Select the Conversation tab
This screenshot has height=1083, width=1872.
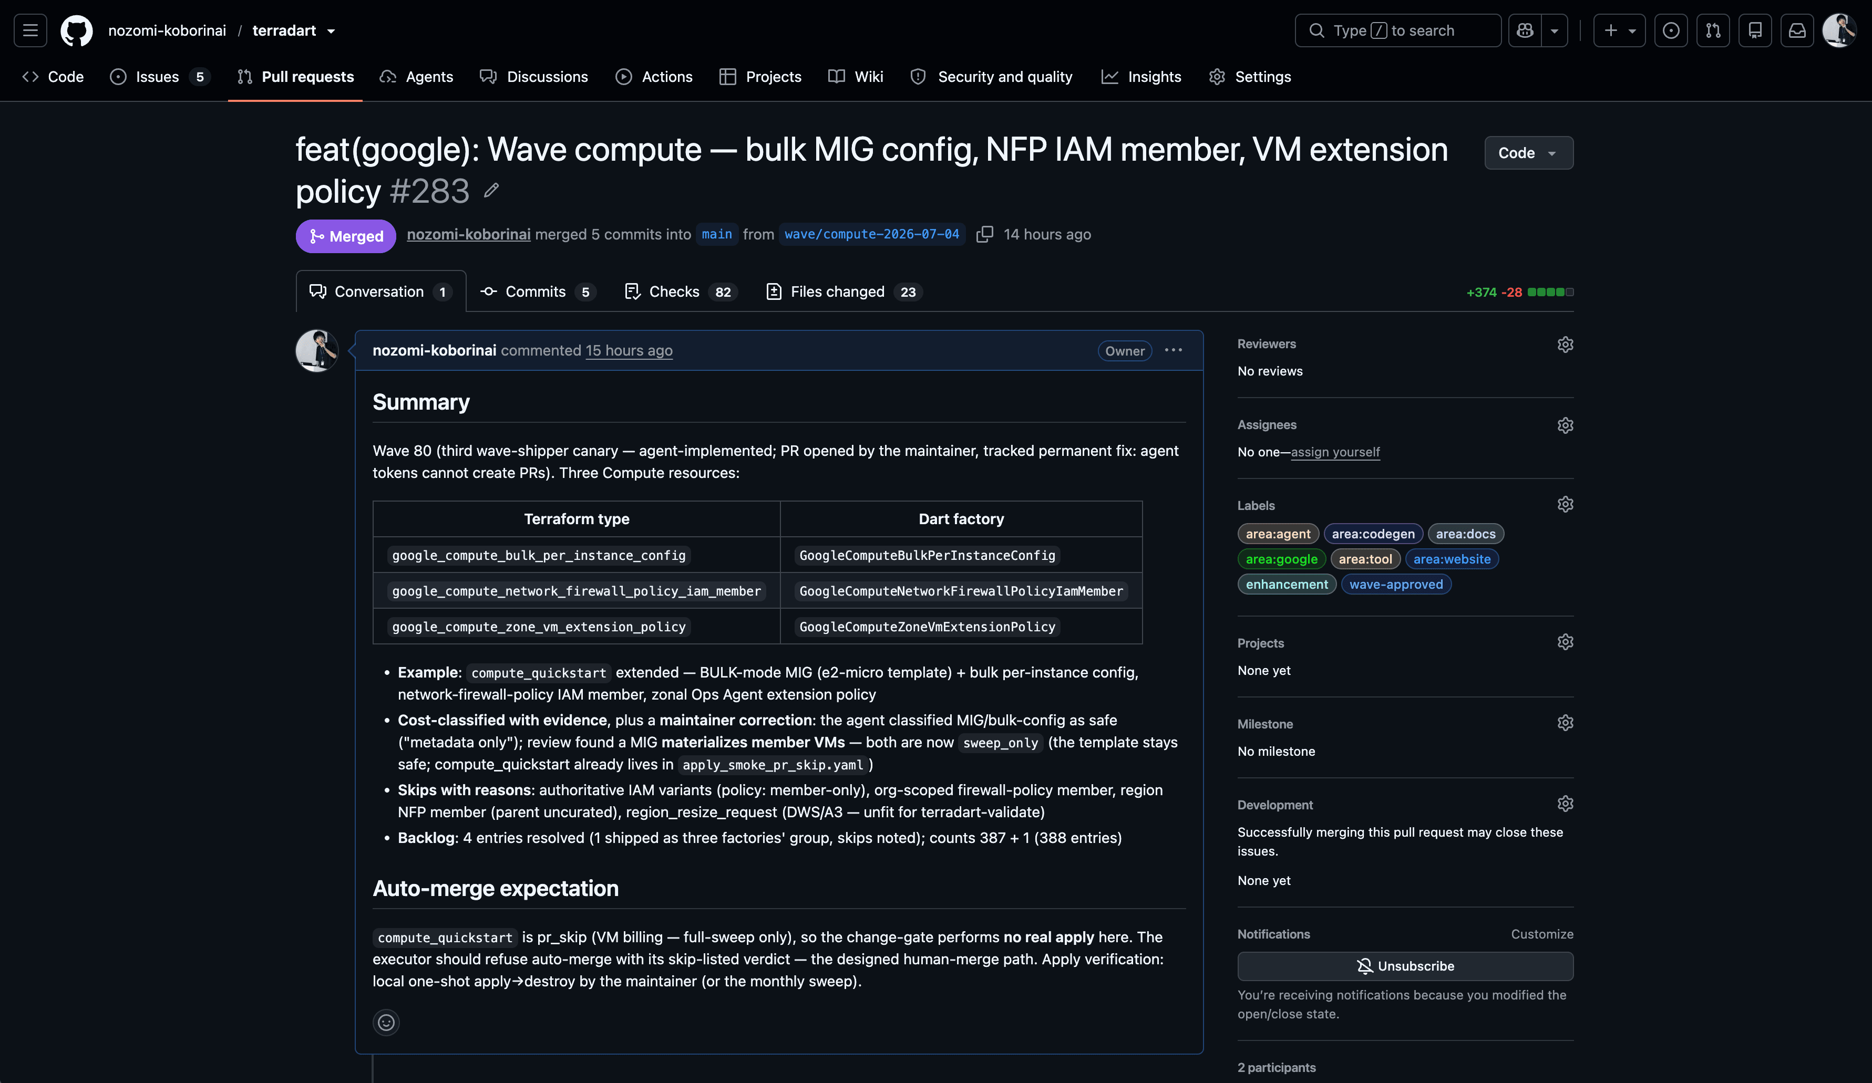pyautogui.click(x=381, y=291)
